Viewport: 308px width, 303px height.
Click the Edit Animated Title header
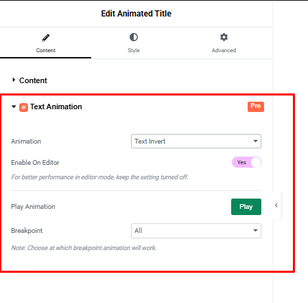(x=136, y=14)
